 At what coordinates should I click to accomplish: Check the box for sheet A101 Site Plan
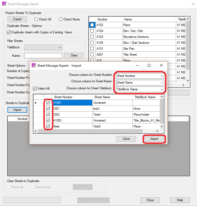click(92, 49)
